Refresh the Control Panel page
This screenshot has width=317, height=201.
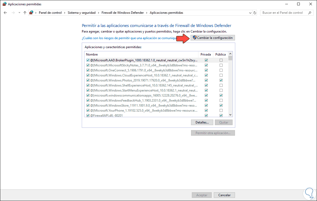(255, 13)
